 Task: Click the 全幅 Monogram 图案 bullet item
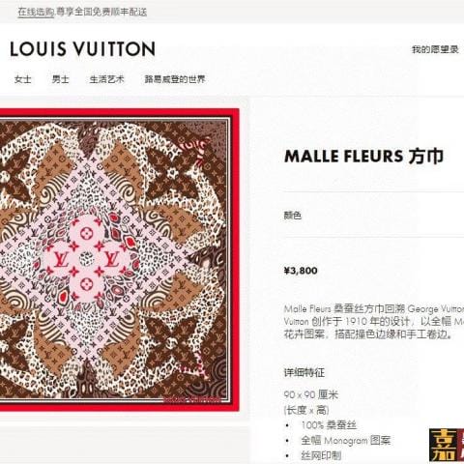click(346, 440)
